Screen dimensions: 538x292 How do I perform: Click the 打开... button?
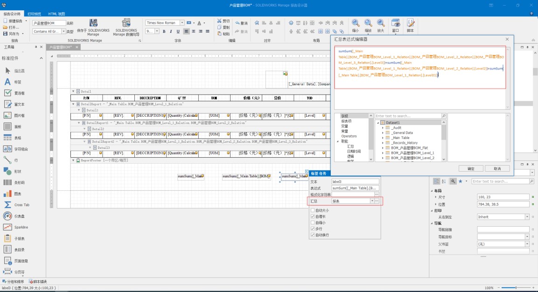tap(11, 28)
